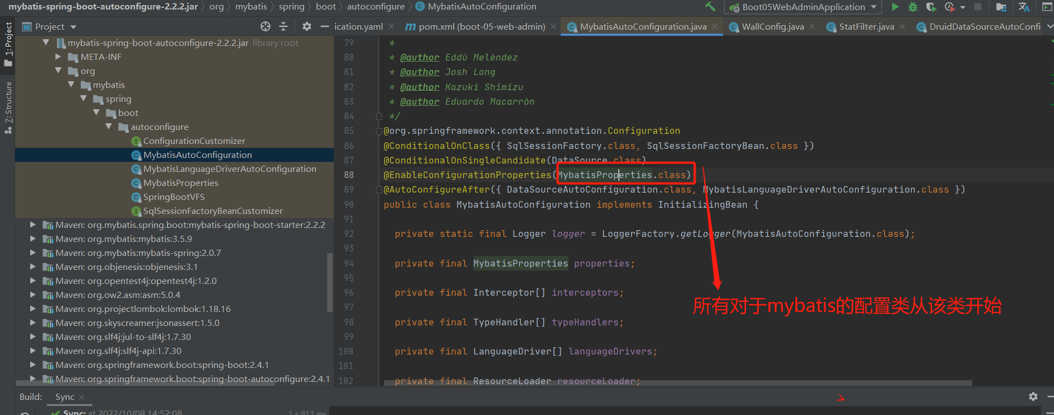
Task: Click the MybatisAutoConfiguration breadcrumb
Action: [482, 7]
